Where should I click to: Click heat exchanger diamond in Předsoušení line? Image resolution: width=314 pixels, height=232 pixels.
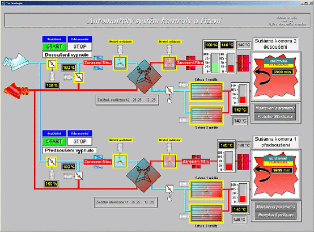[x=144, y=175]
